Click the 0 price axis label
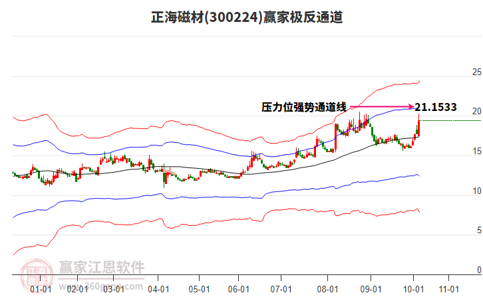The image size is (483, 299). coord(479,270)
